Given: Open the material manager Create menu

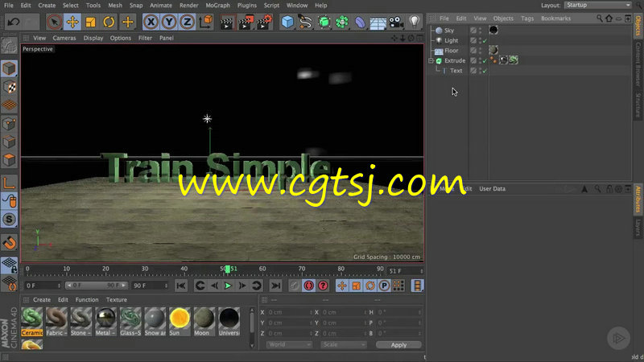Looking at the screenshot, I should (42, 299).
